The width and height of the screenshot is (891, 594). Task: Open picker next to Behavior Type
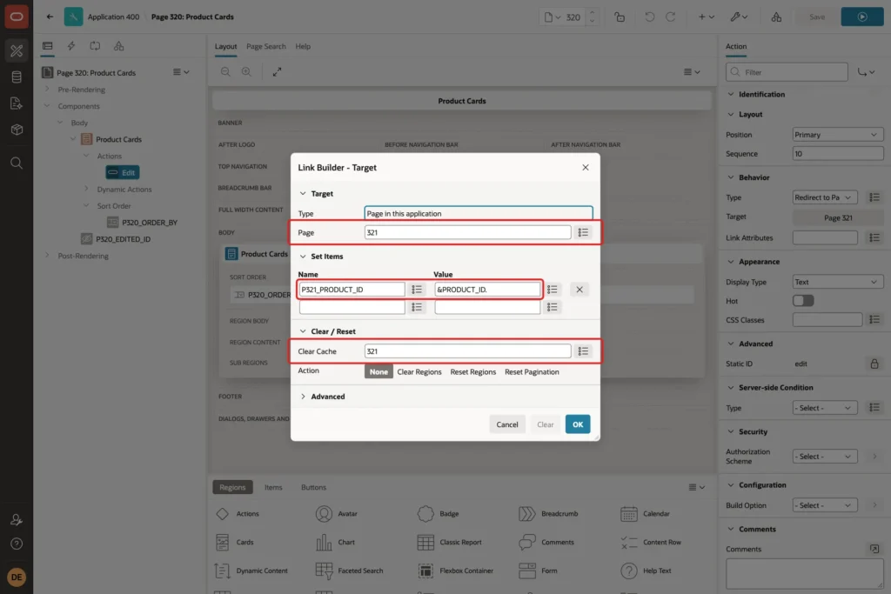[x=874, y=197]
